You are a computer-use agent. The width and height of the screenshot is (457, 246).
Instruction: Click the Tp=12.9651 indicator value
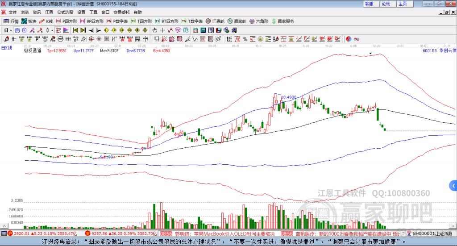coord(57,51)
